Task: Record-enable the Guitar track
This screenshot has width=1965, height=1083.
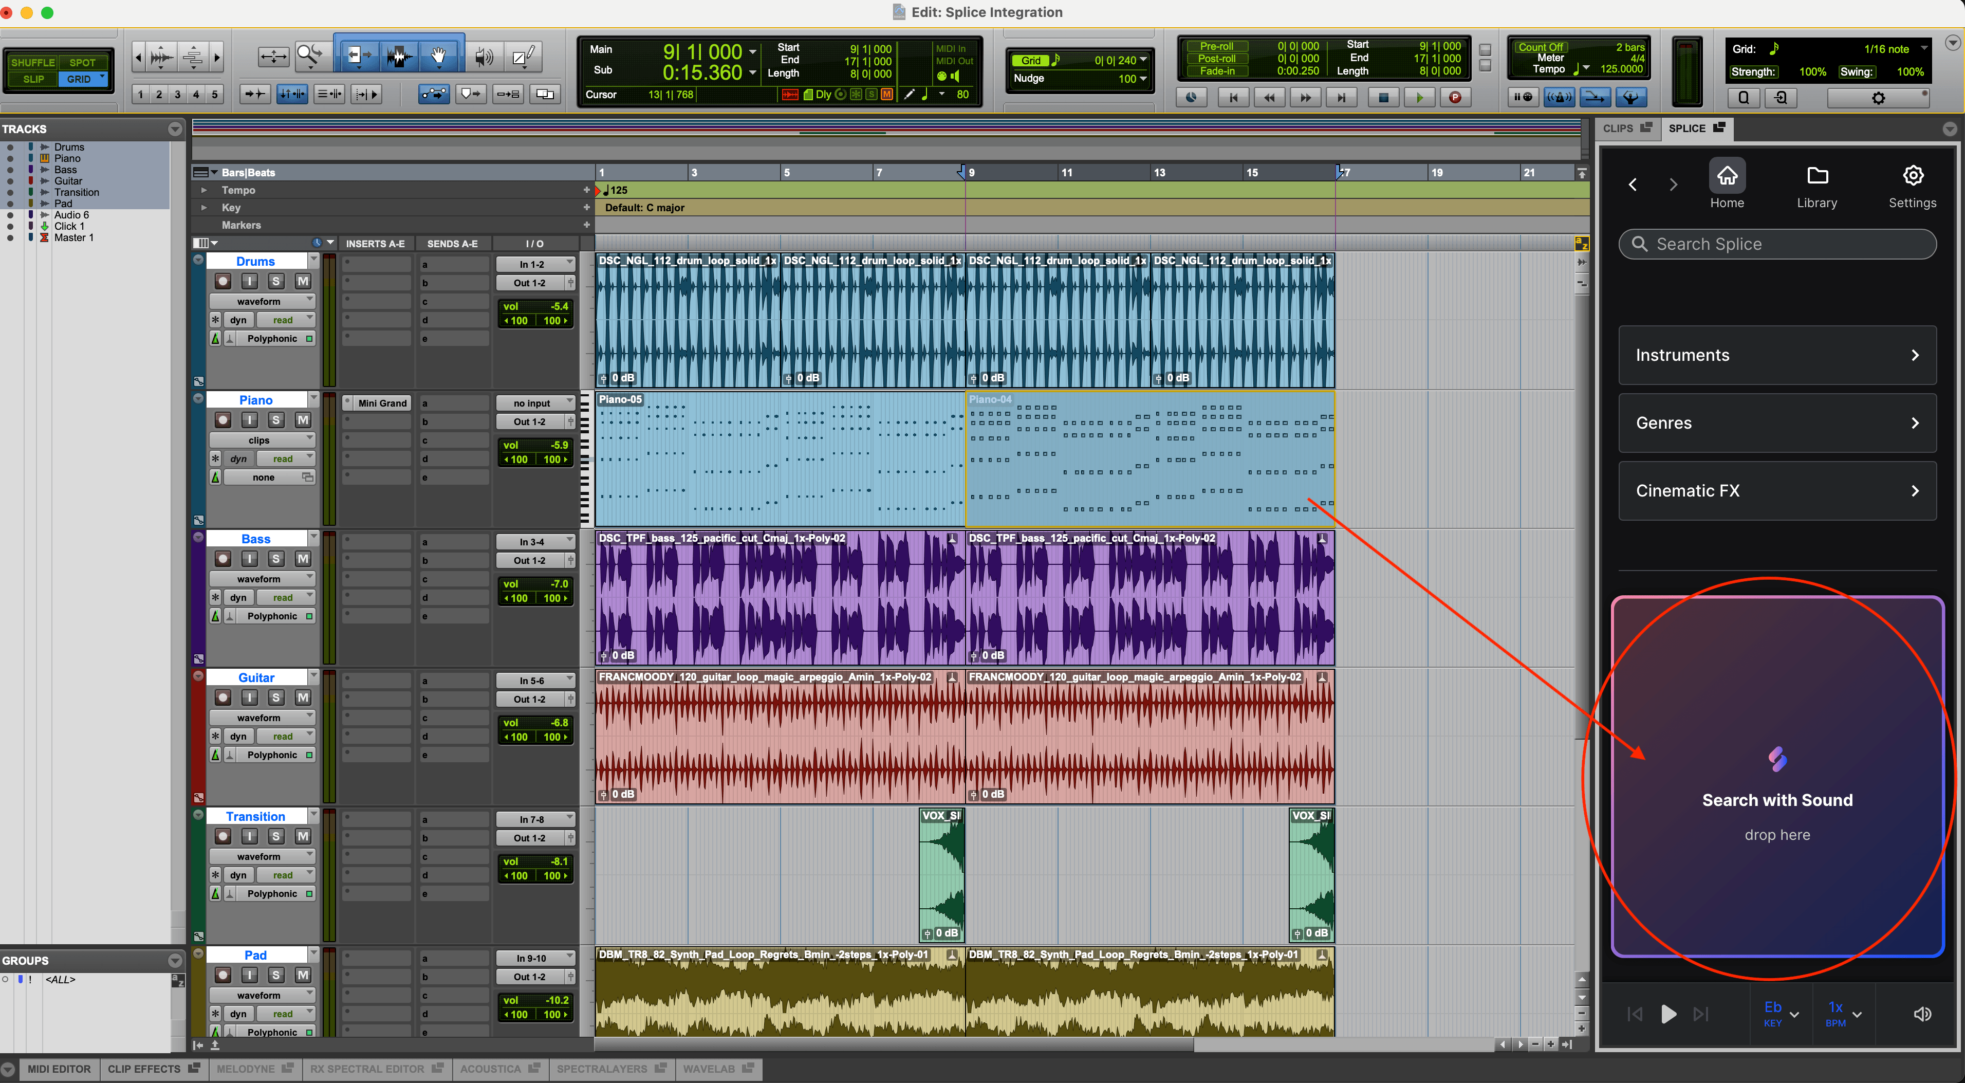Action: point(223,697)
